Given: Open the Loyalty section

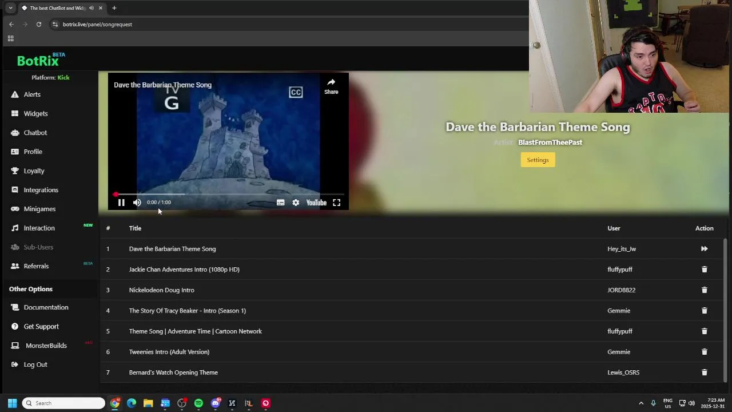Looking at the screenshot, I should pyautogui.click(x=34, y=171).
